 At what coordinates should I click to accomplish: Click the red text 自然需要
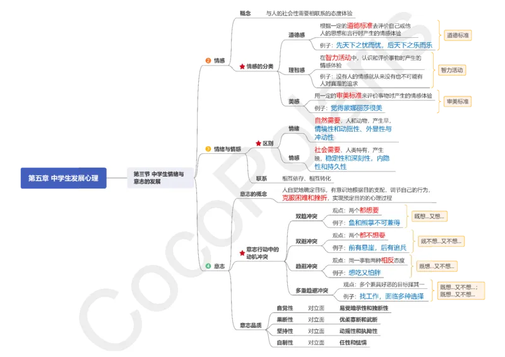[327, 120]
